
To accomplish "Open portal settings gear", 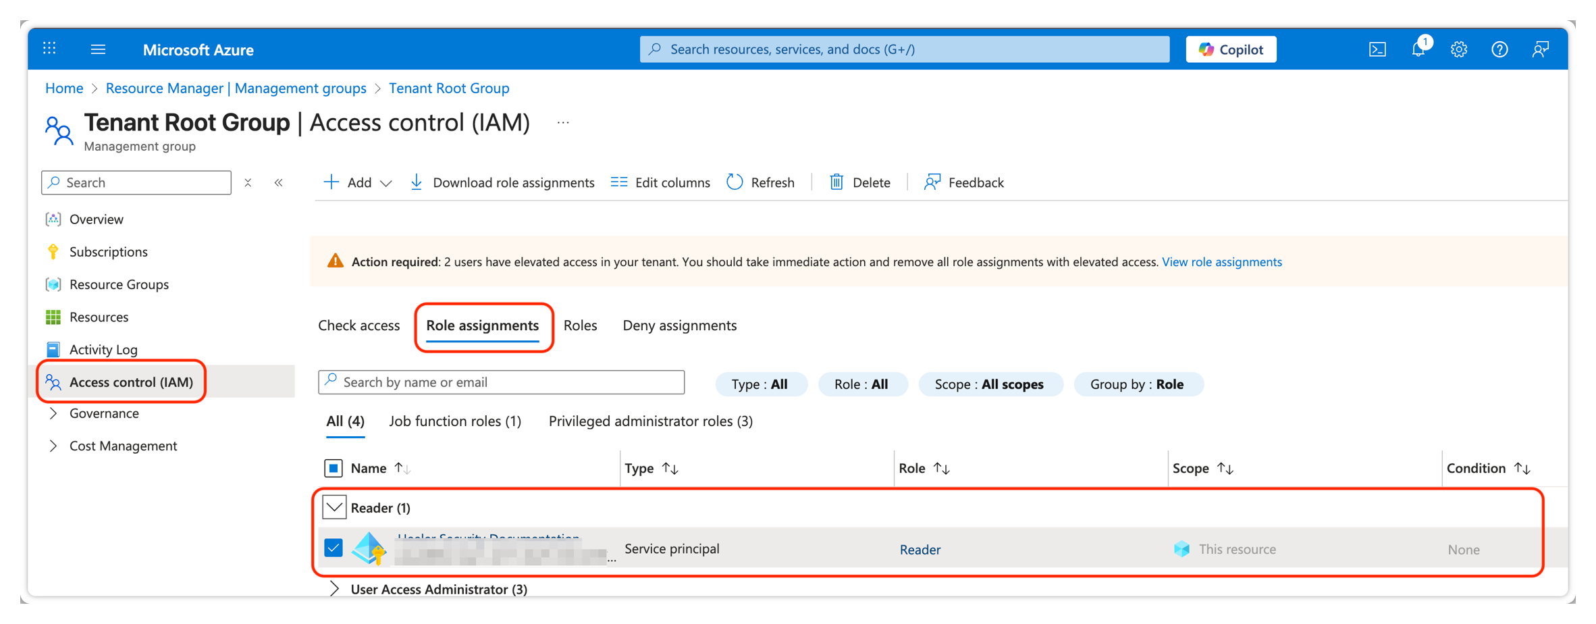I will click(x=1459, y=49).
